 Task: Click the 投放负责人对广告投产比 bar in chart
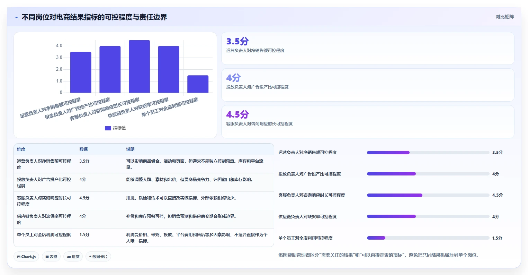[110, 69]
